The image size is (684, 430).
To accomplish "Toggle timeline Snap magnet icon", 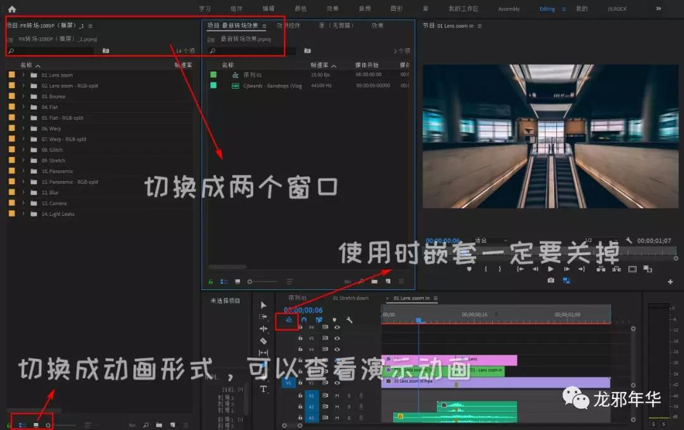I will [303, 320].
